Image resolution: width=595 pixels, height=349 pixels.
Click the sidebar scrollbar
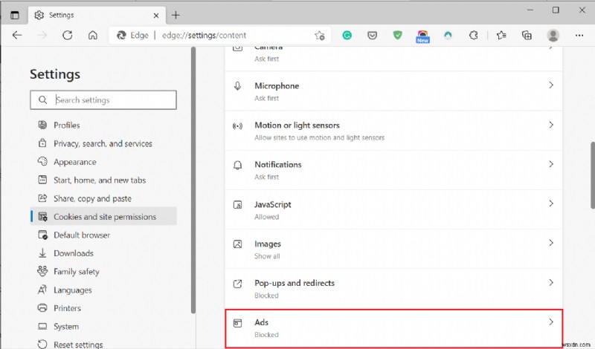(193, 180)
